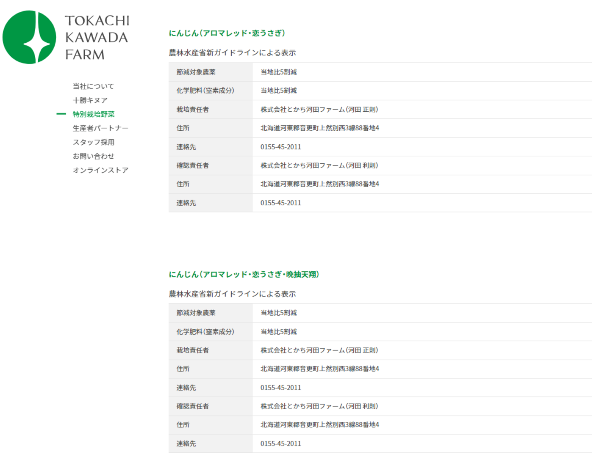Open the 生産者パートナー page

[x=100, y=128]
